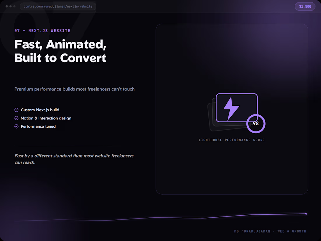The image size is (321, 241).
Task: Click the 'Fast, Animated, Built to Convert' heading
Action: [x=60, y=51]
